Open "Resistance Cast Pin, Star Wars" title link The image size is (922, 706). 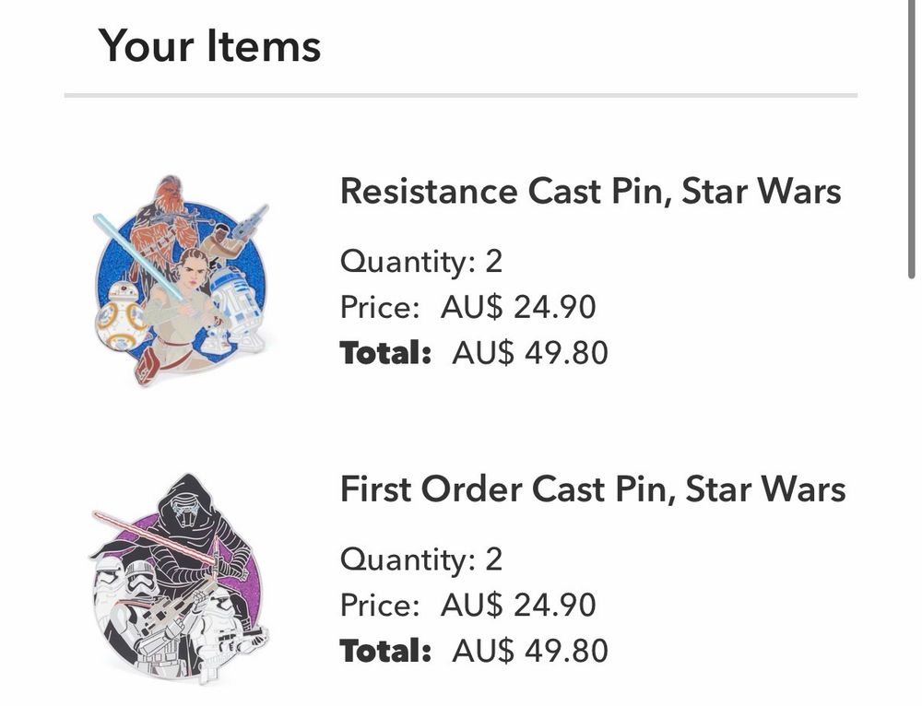590,191
